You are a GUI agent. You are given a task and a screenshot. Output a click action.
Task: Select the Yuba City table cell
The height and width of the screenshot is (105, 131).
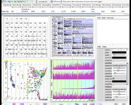[5, 11]
